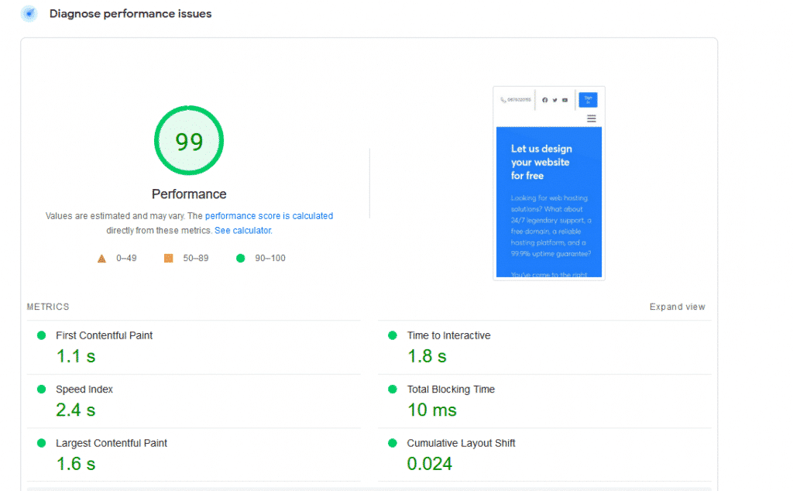Click the Cumulative Layout Shift value 0.024

pos(430,464)
